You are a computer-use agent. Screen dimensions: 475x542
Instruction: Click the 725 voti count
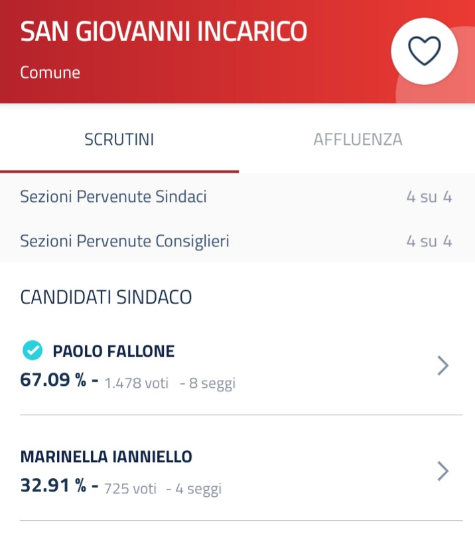click(130, 489)
